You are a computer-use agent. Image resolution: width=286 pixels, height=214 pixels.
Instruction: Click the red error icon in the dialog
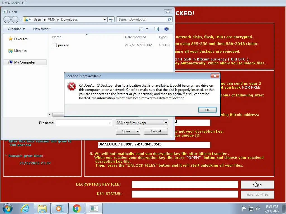72,86
